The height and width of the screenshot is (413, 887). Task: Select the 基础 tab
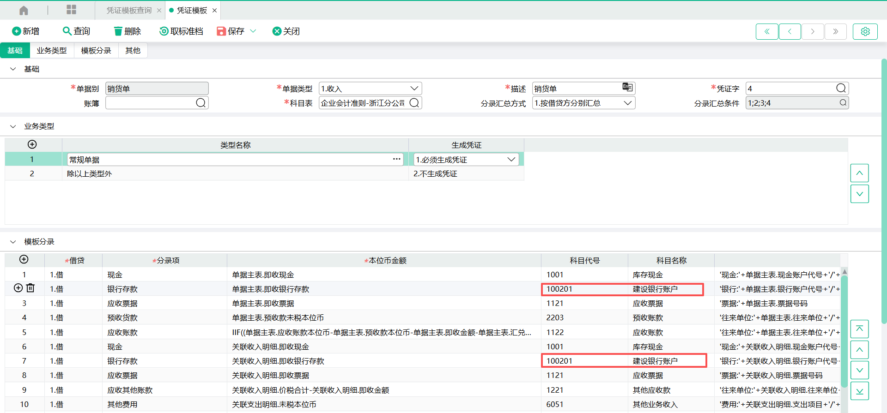coord(15,50)
